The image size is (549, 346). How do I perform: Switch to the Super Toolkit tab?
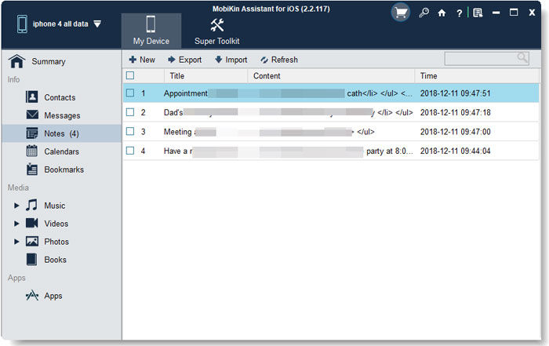217,30
